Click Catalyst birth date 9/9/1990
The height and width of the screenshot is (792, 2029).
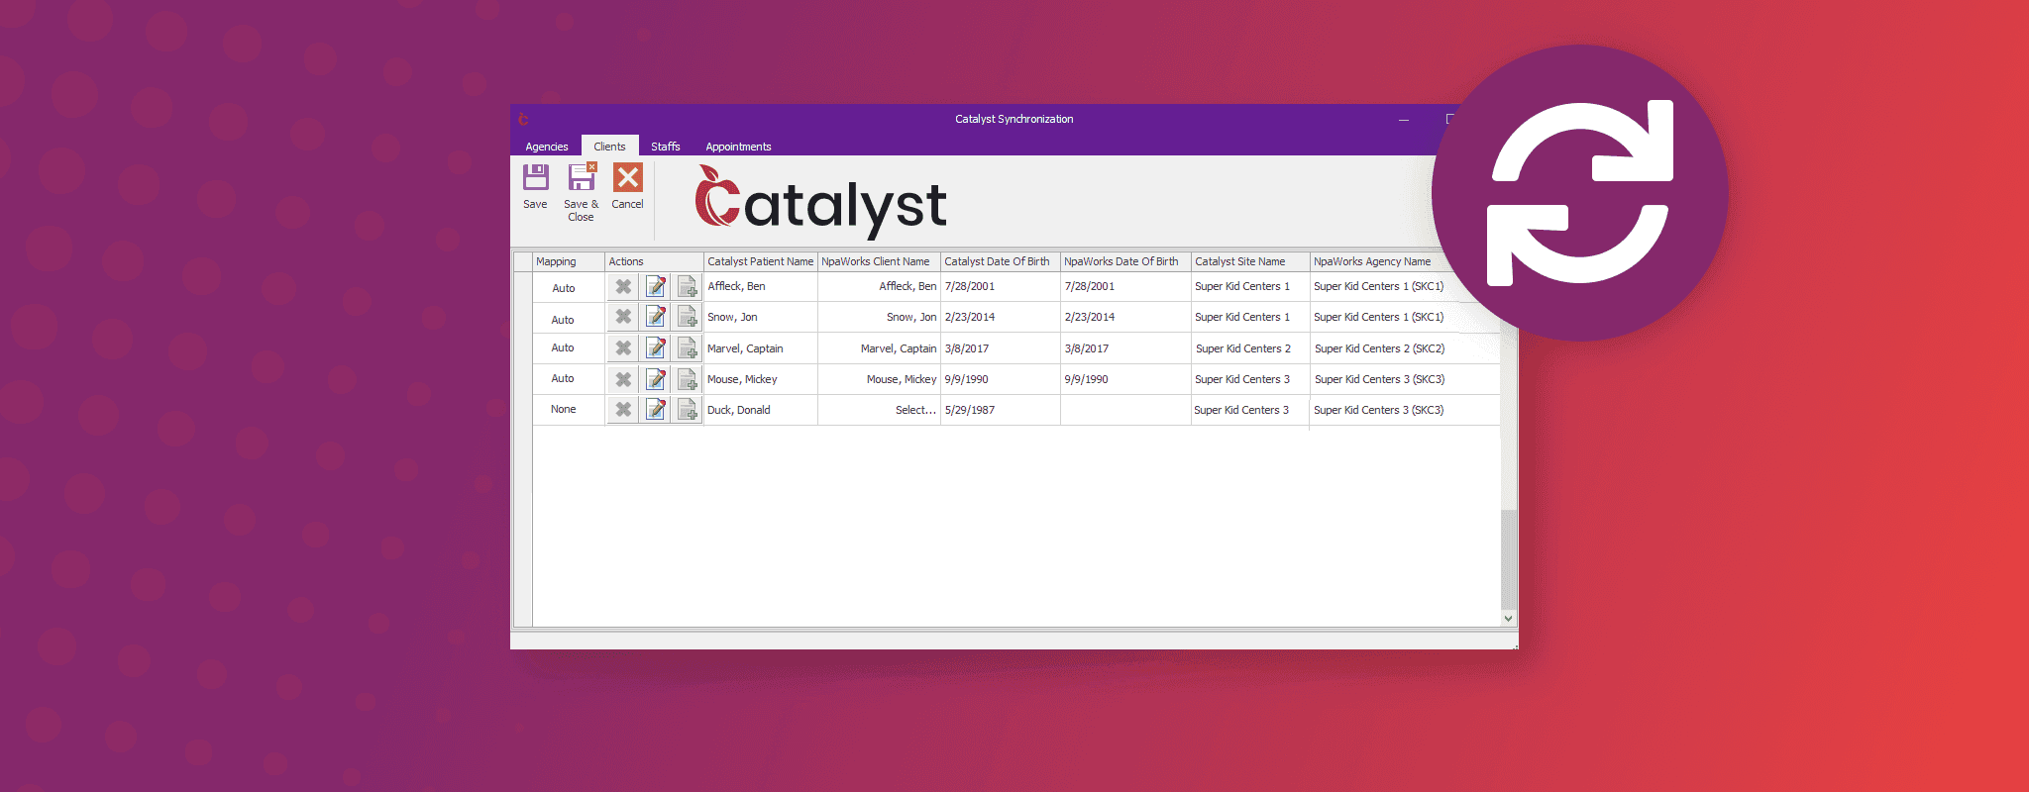1001,379
